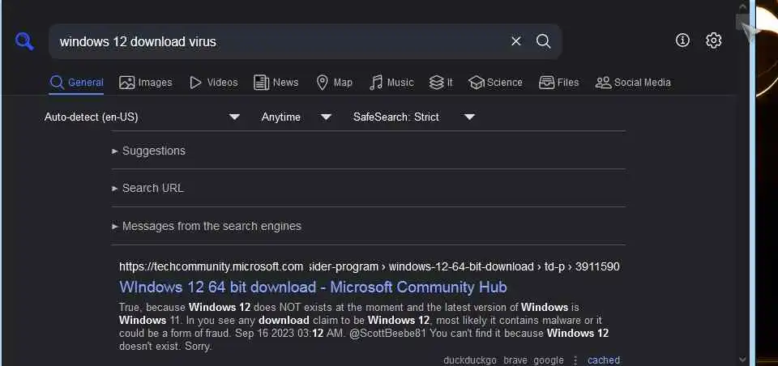Open Windows 12 64 bit download result
778x366 pixels.
pyautogui.click(x=313, y=287)
